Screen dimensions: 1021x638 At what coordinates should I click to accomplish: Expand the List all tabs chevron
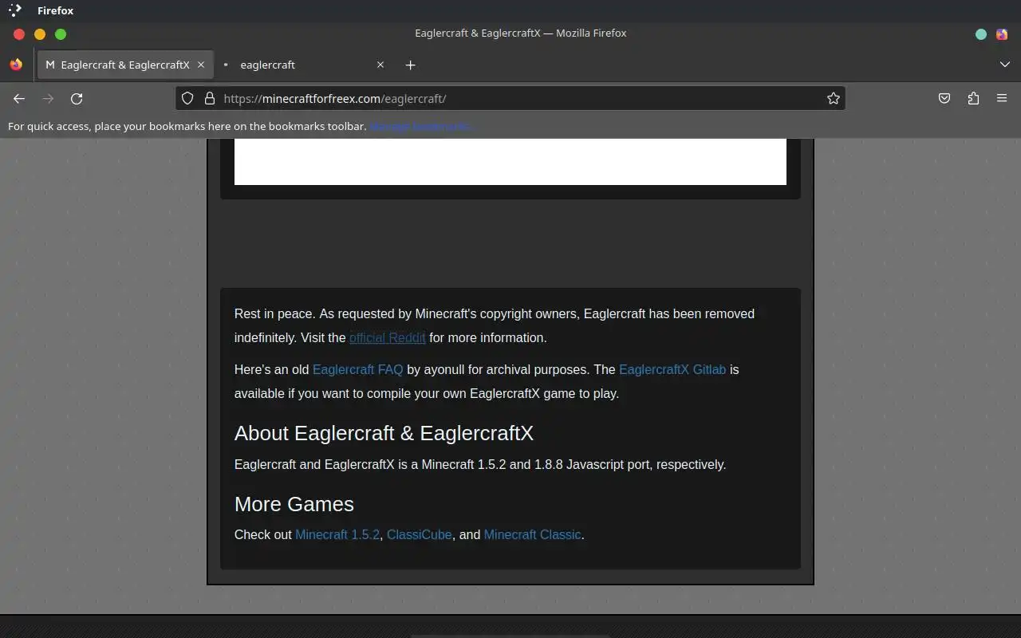pyautogui.click(x=1005, y=65)
